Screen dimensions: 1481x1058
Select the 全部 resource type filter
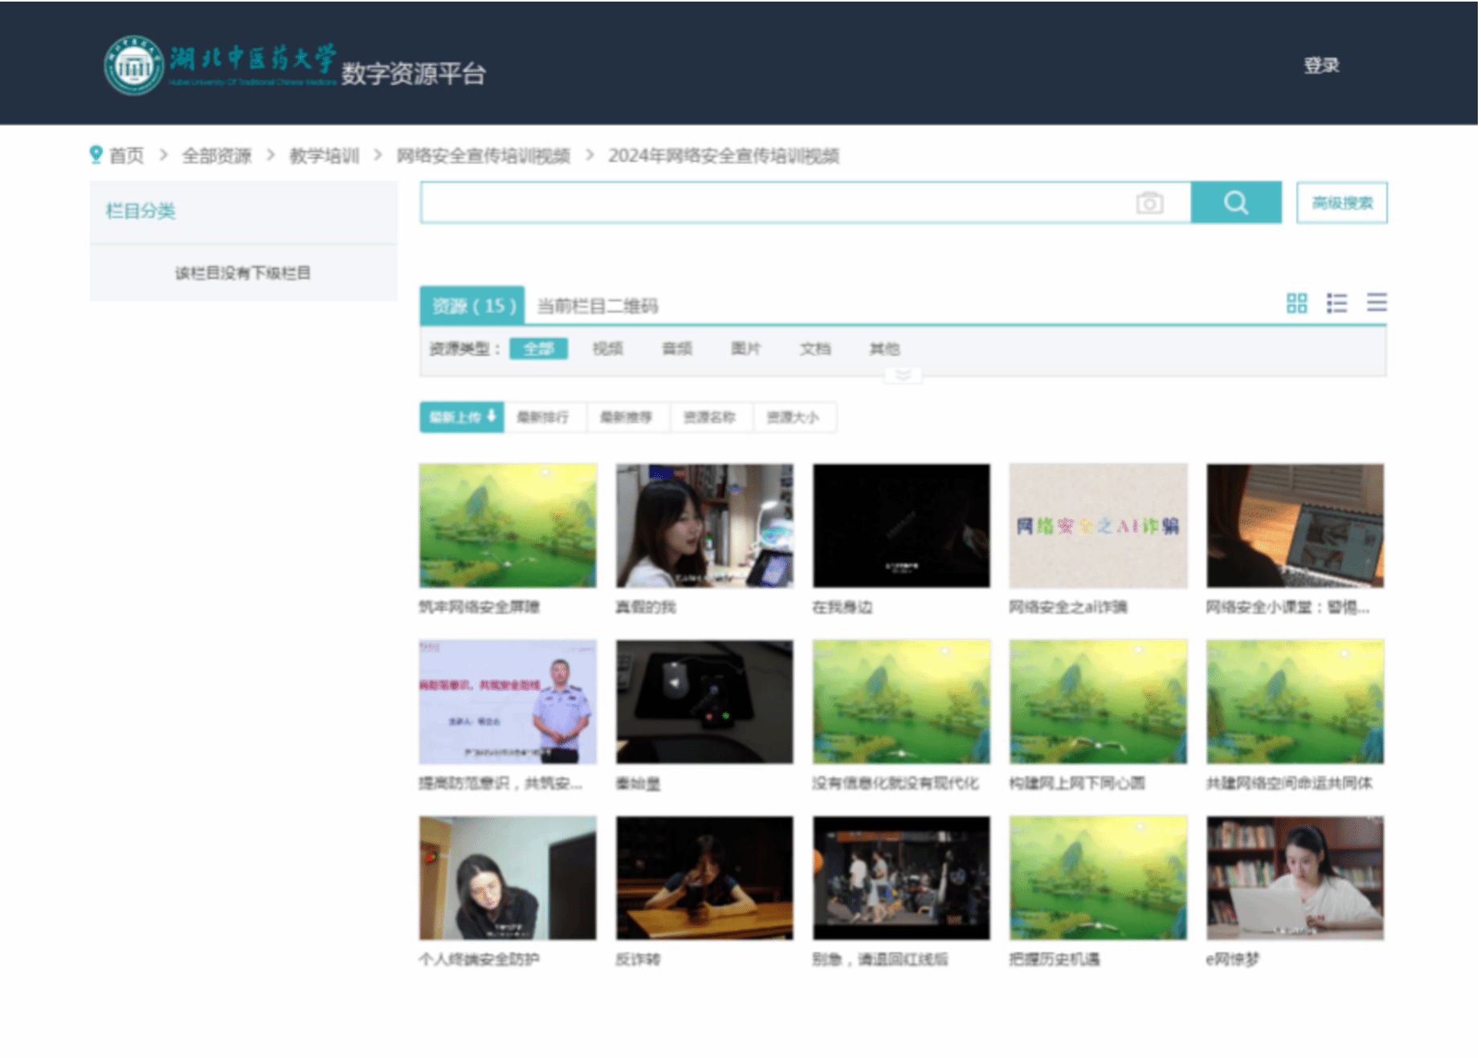(x=538, y=348)
